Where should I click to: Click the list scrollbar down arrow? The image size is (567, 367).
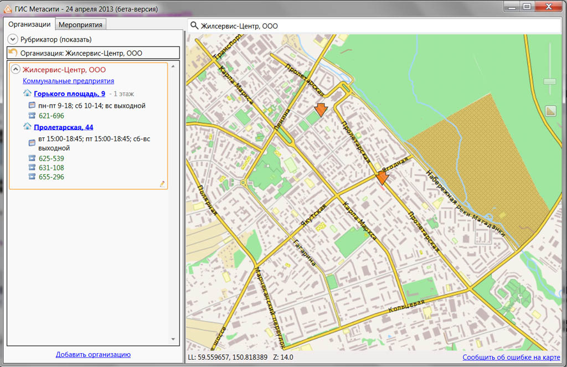coord(172,339)
